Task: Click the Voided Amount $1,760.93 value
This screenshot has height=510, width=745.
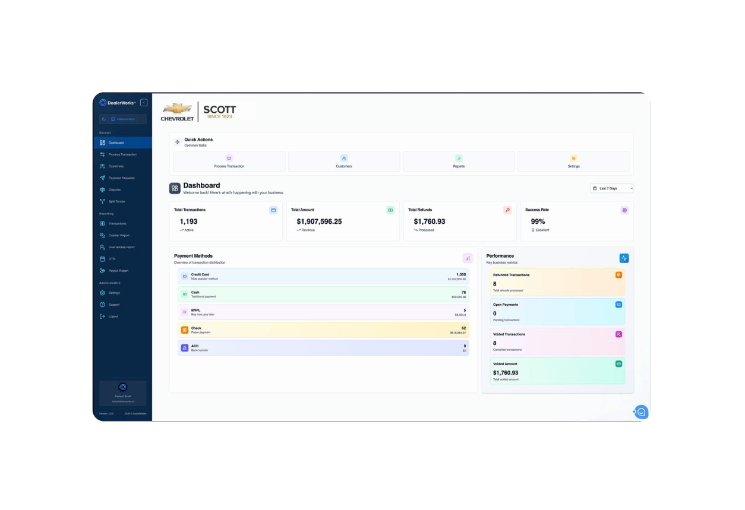Action: [x=506, y=373]
